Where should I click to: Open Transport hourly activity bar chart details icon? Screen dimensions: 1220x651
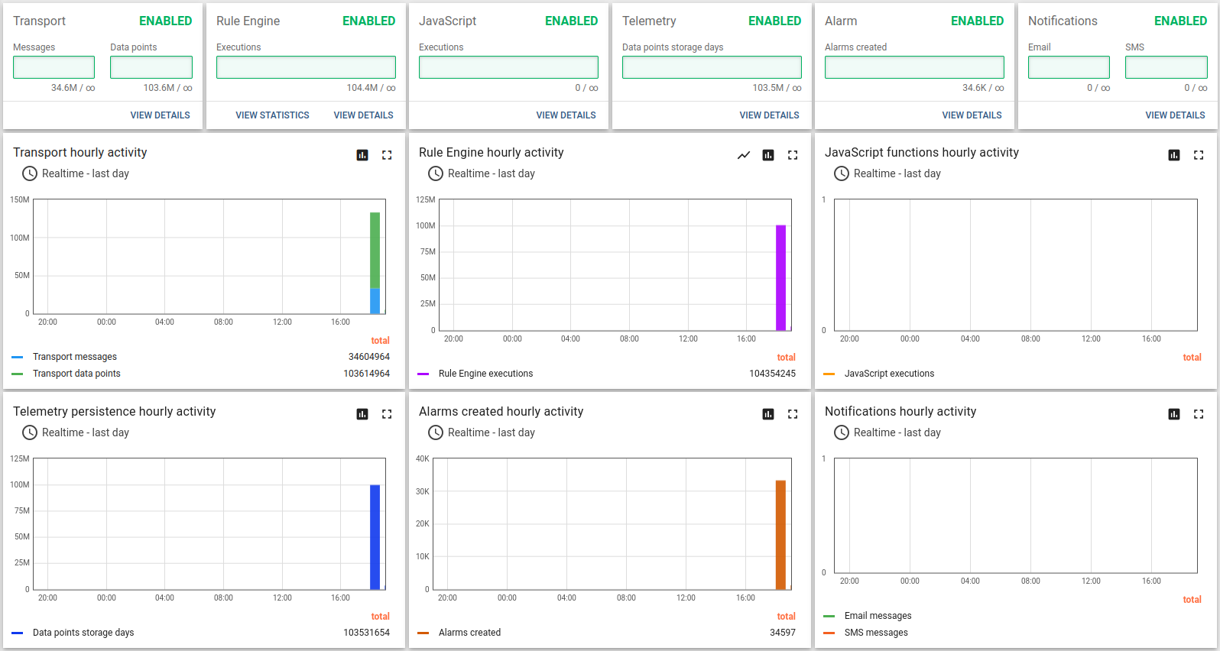362,155
